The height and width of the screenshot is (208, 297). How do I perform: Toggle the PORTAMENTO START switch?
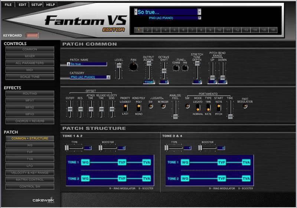(x=219, y=108)
